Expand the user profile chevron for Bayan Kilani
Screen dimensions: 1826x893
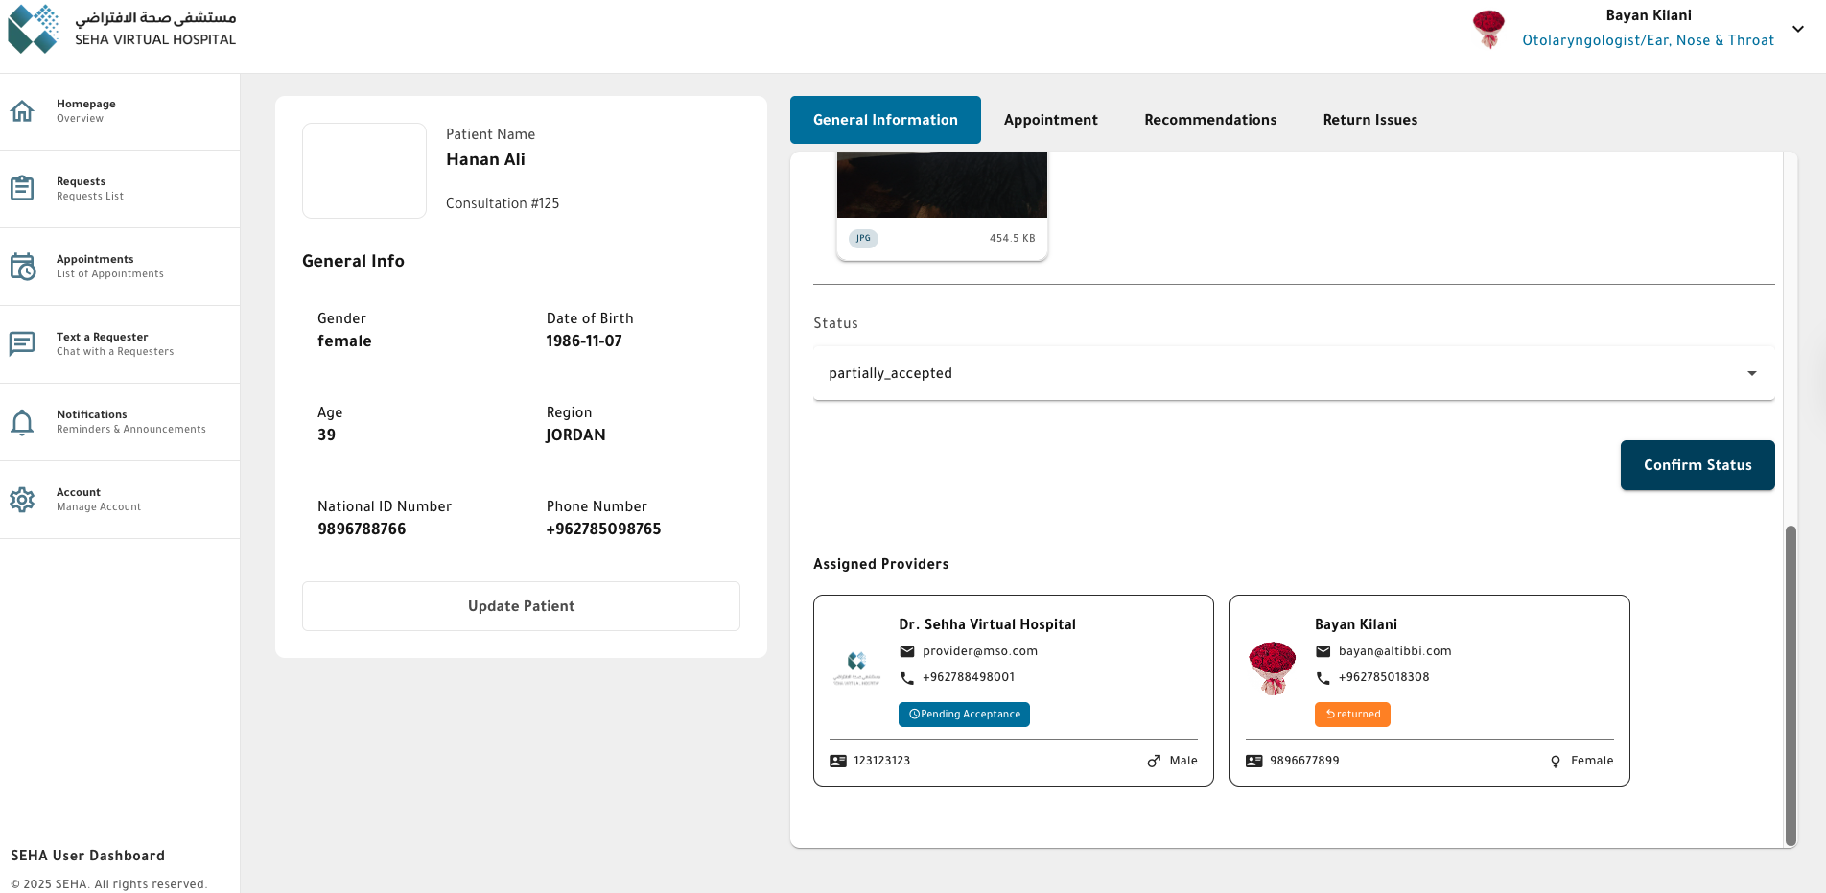click(1798, 28)
